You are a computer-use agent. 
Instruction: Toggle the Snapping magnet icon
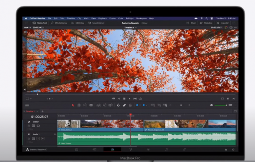coord(118,105)
